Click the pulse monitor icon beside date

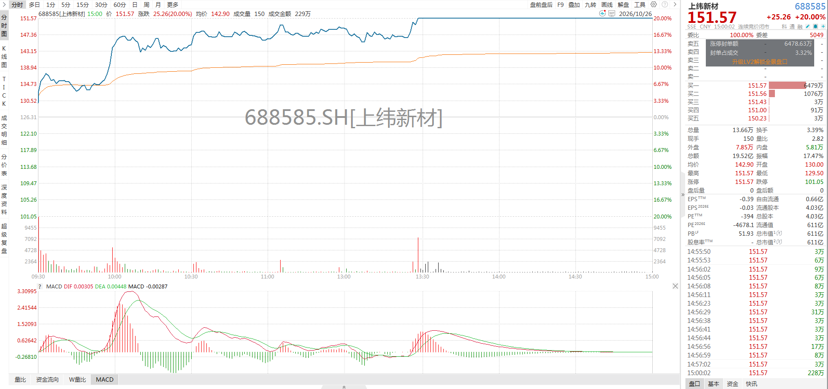(x=602, y=13)
